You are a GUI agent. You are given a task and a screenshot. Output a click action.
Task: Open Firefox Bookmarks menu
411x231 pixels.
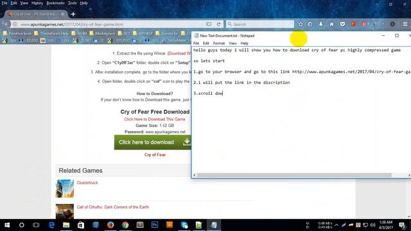(55, 3)
